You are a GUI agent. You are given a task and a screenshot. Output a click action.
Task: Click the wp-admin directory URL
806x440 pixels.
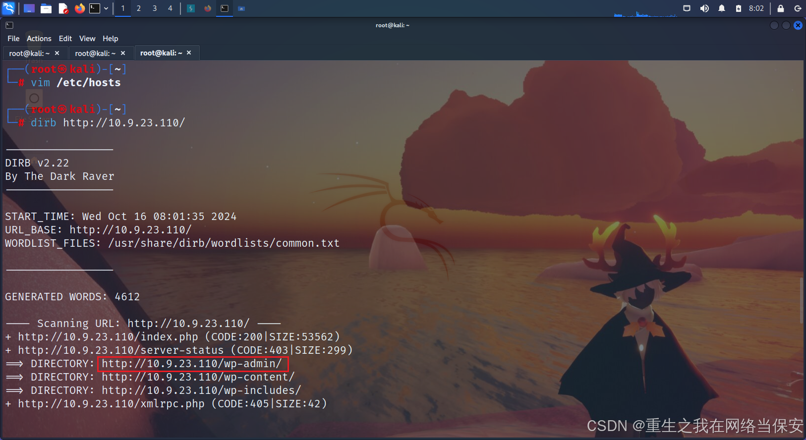(x=192, y=364)
